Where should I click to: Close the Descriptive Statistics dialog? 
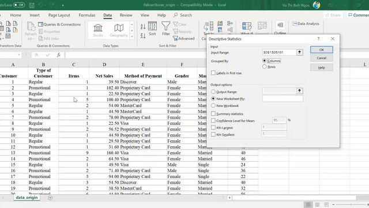coord(333,39)
